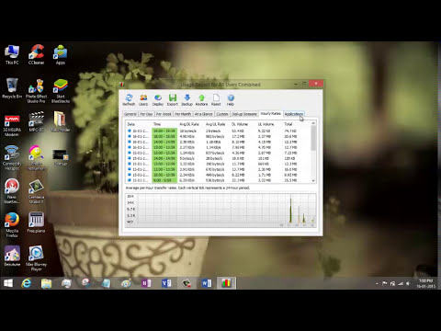This screenshot has width=441, height=331.
Task: Select the 3G HSUPA Modem desktop shortcut
Action: (12, 125)
